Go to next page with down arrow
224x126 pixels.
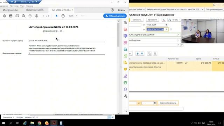[36, 16]
